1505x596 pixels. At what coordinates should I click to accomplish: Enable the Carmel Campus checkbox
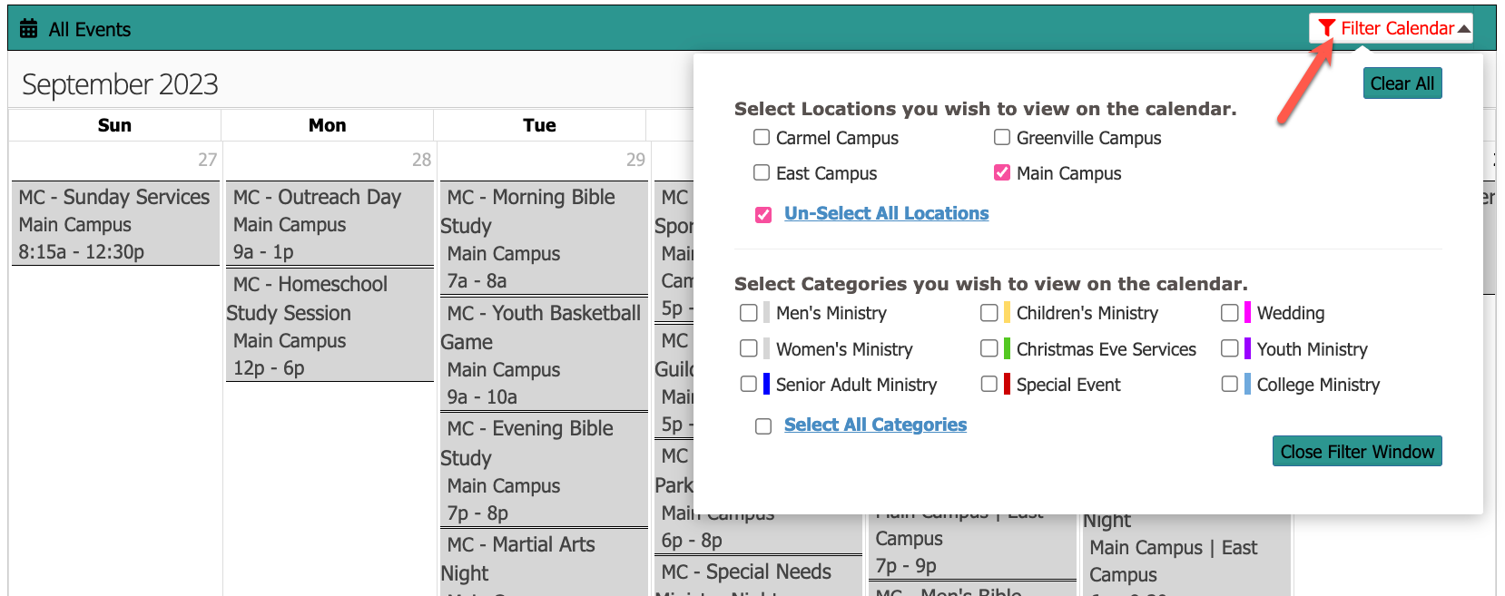pyautogui.click(x=762, y=137)
